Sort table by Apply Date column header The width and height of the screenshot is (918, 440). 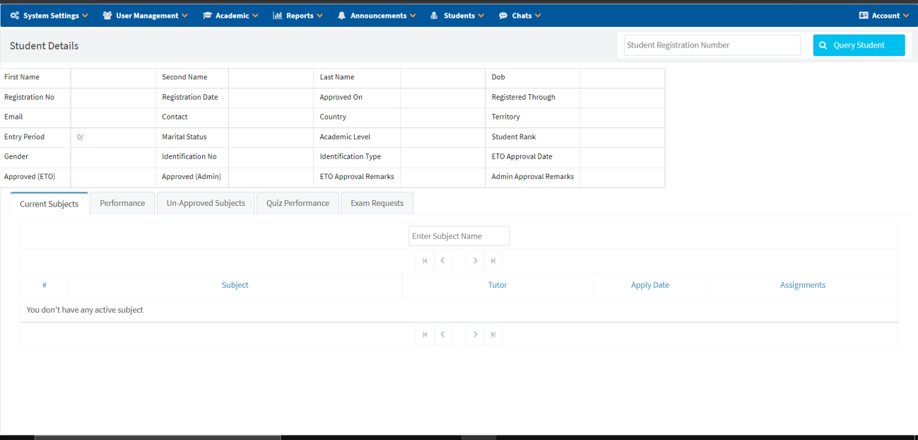click(649, 285)
